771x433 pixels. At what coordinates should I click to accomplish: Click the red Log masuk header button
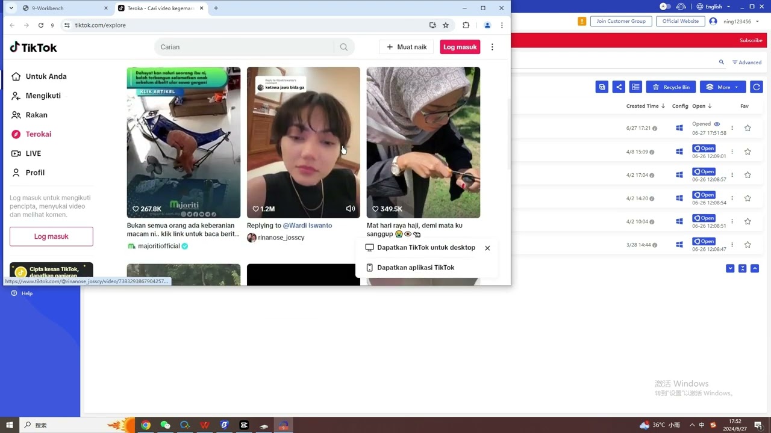tap(460, 47)
